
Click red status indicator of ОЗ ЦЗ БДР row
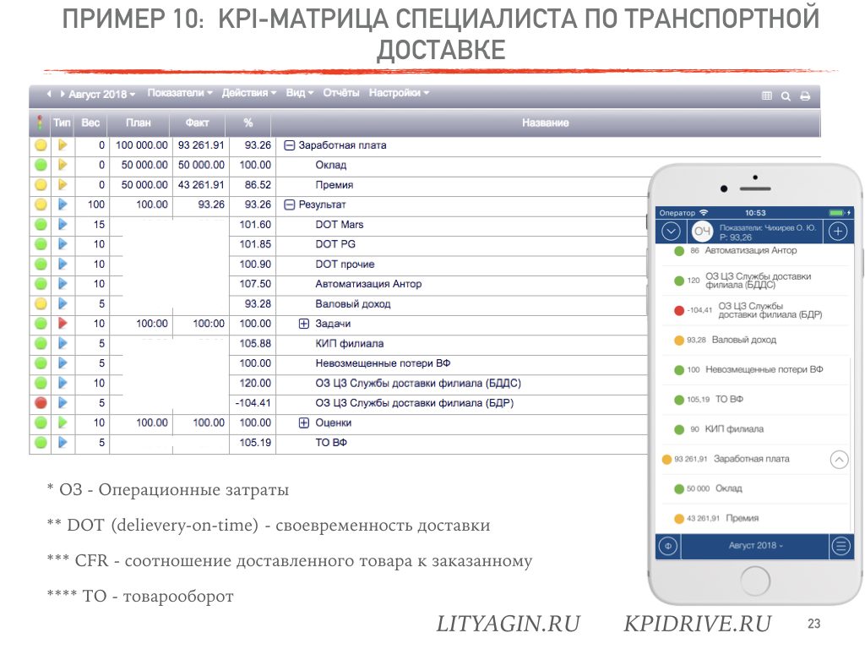[x=41, y=403]
